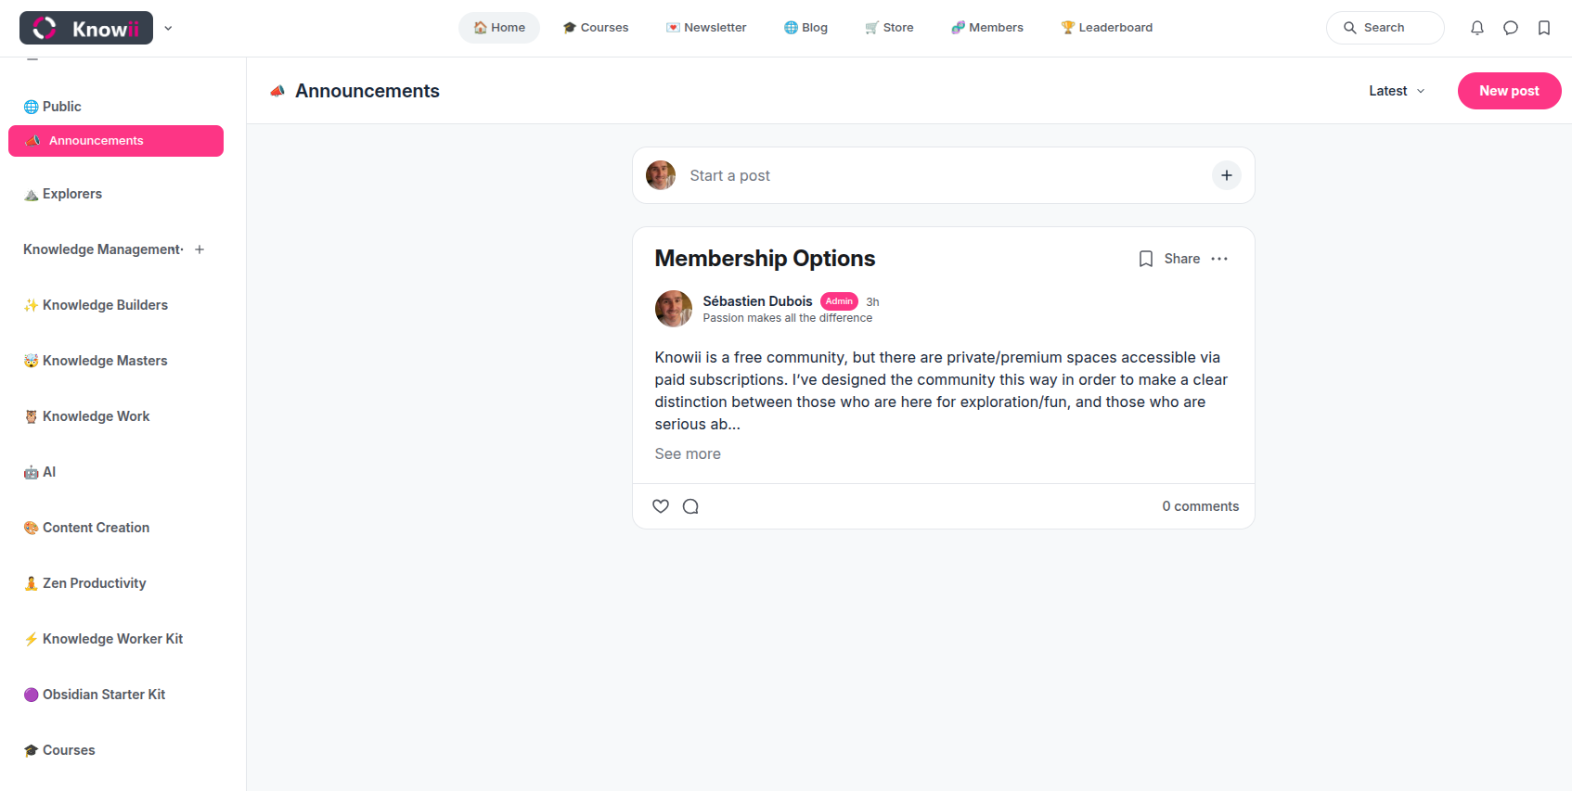This screenshot has height=791, width=1572.
Task: Switch to the Blog tab
Action: [x=805, y=28]
